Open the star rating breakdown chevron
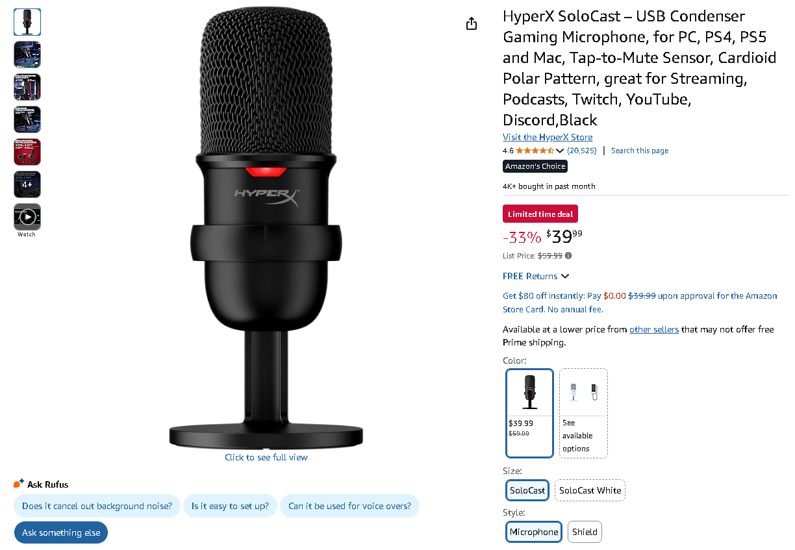 point(560,151)
